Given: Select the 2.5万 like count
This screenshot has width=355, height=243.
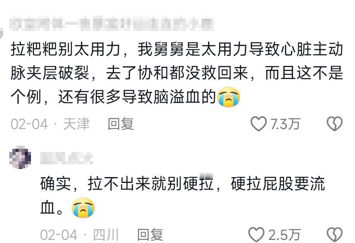Looking at the screenshot, I should click(284, 235).
